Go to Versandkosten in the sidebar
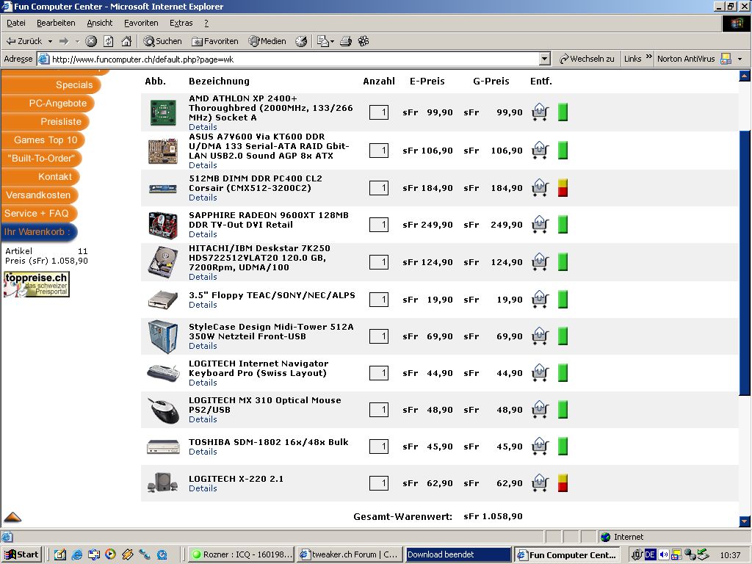 pyautogui.click(x=38, y=195)
